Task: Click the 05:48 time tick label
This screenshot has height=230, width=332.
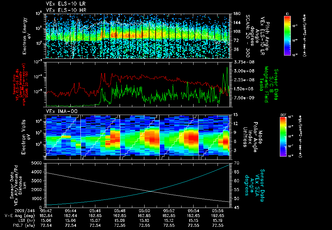Action: pos(120,211)
